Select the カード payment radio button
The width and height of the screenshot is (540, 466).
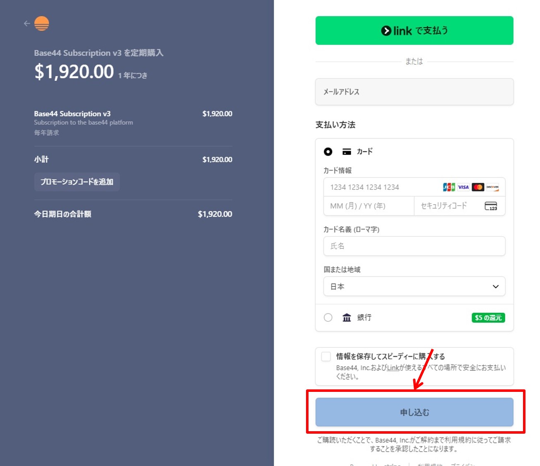(328, 152)
